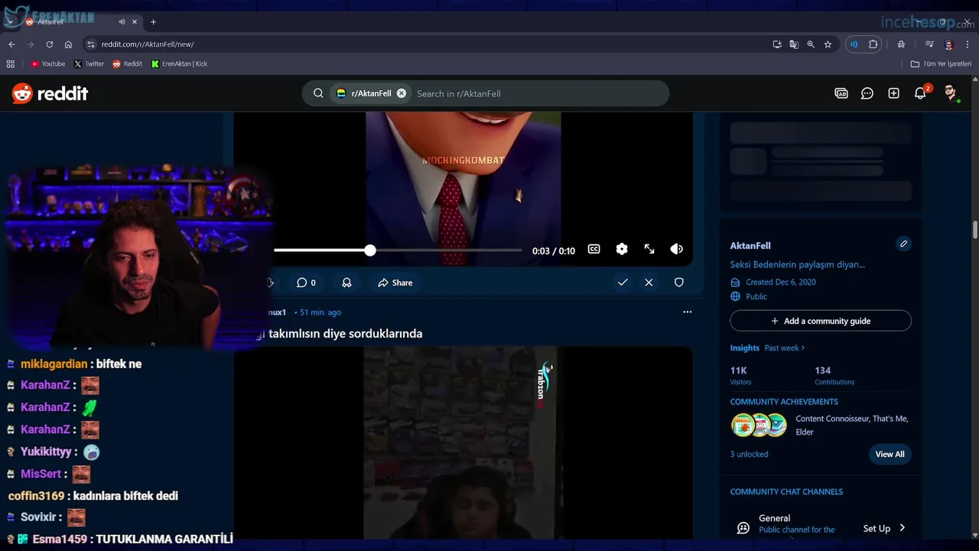Open the browser extensions puzzle icon
Viewport: 979px width, 551px height.
coord(873,44)
